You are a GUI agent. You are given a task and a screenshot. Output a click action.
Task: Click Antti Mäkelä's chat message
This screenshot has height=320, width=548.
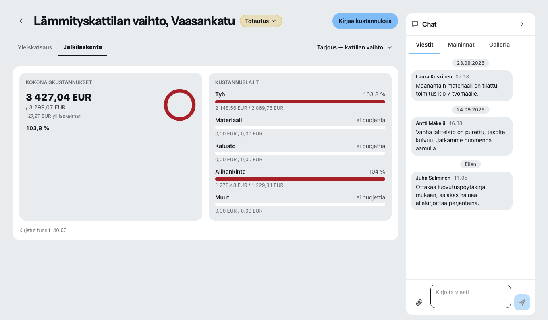[x=462, y=136]
